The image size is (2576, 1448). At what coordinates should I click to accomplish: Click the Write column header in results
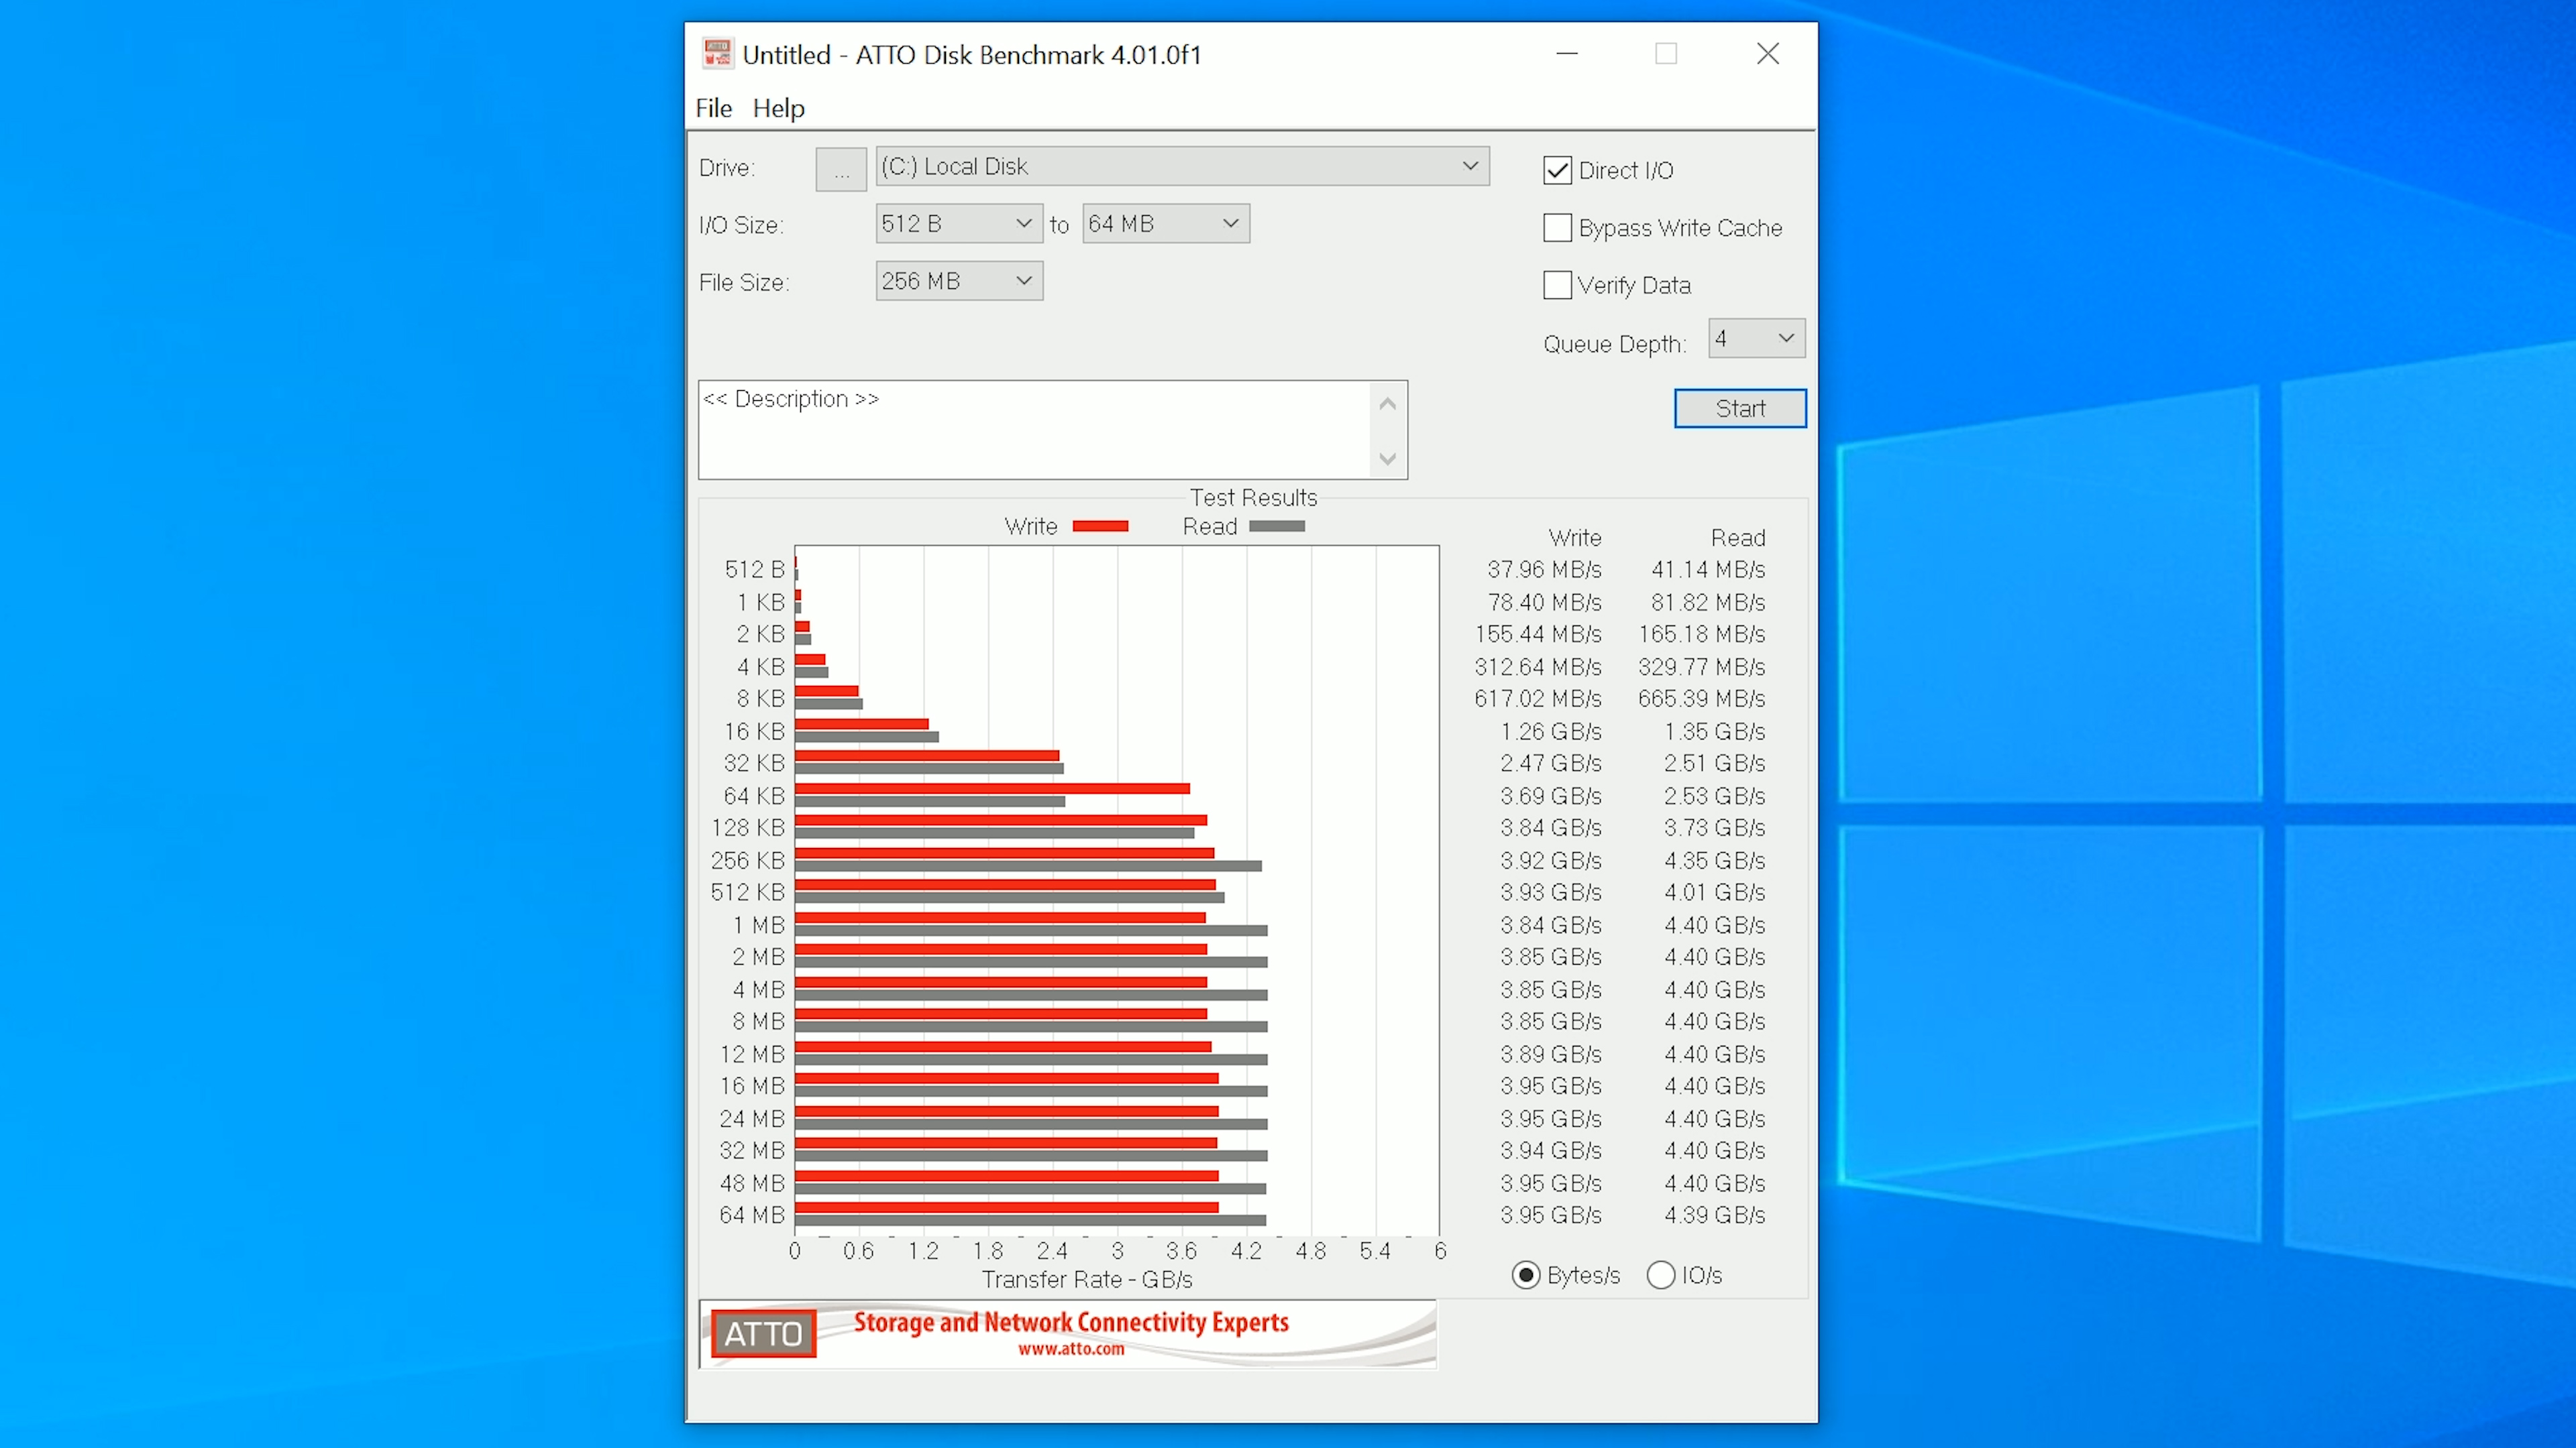coord(1575,538)
